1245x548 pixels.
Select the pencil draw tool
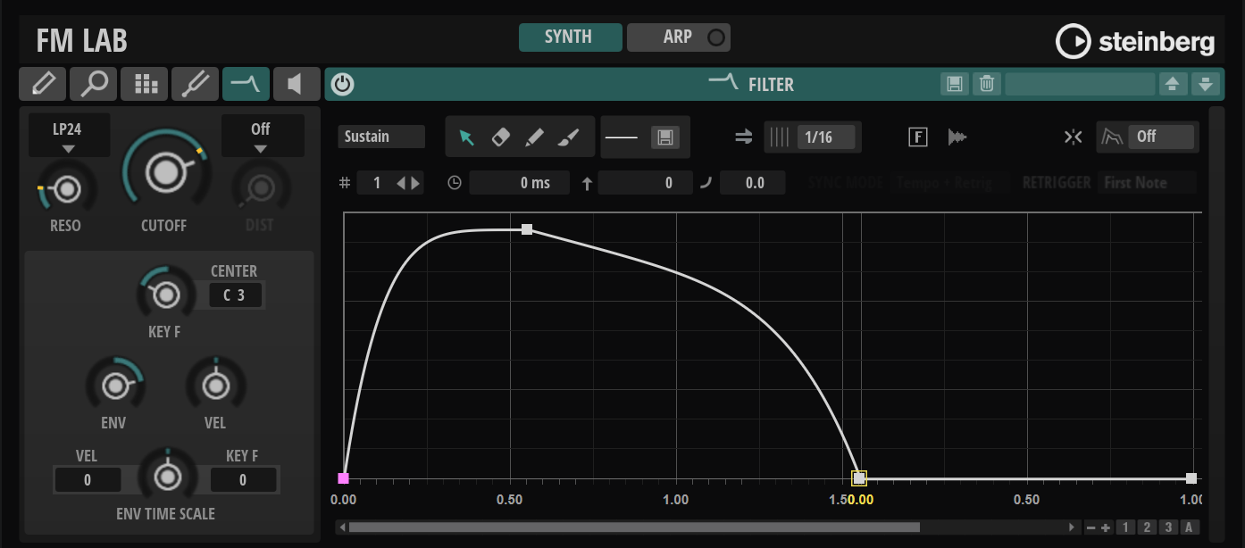pyautogui.click(x=534, y=137)
